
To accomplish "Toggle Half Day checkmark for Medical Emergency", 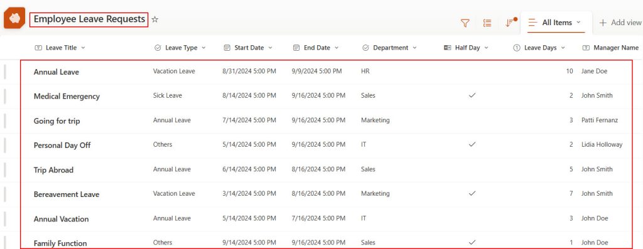I will point(472,95).
